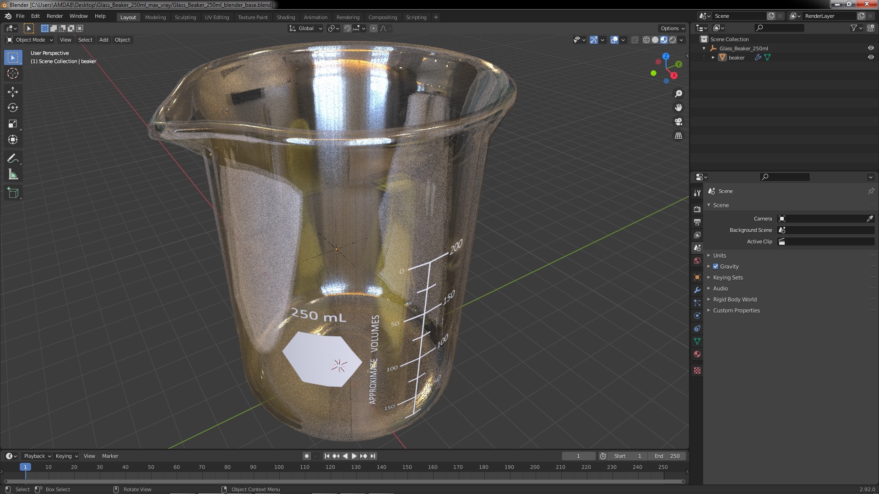
Task: Select the Measure ruler tool
Action: (x=13, y=175)
